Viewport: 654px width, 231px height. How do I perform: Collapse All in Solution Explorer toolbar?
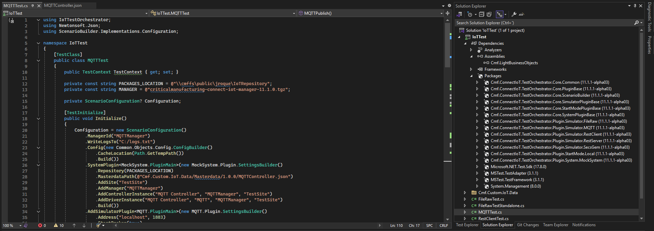[482, 14]
